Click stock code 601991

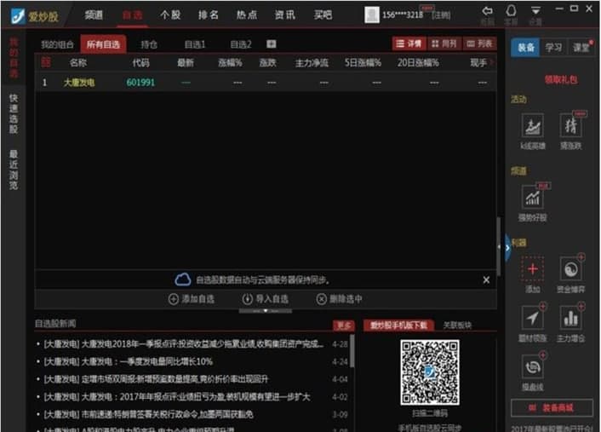(140, 82)
